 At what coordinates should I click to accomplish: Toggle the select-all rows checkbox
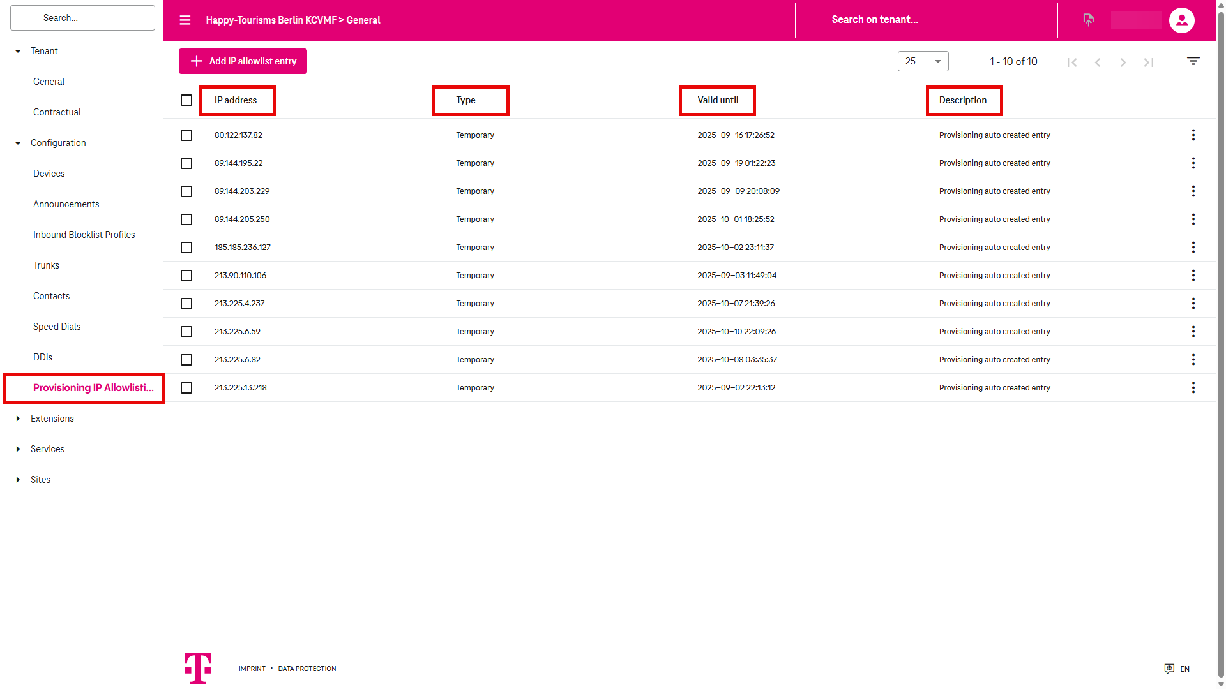point(186,100)
